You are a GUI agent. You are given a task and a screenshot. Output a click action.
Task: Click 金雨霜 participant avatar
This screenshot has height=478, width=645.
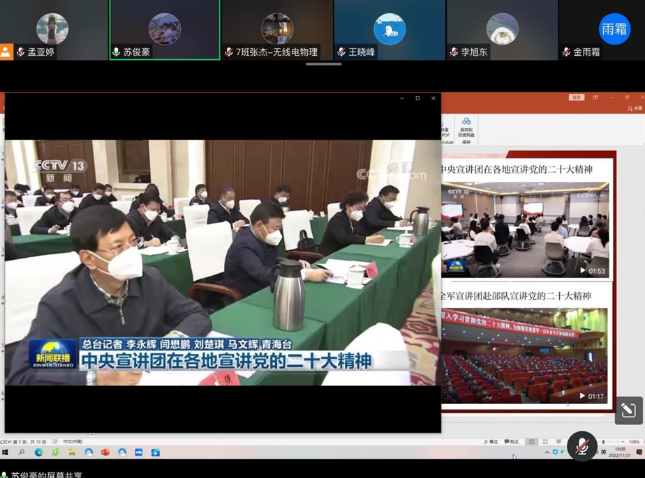[x=614, y=30]
